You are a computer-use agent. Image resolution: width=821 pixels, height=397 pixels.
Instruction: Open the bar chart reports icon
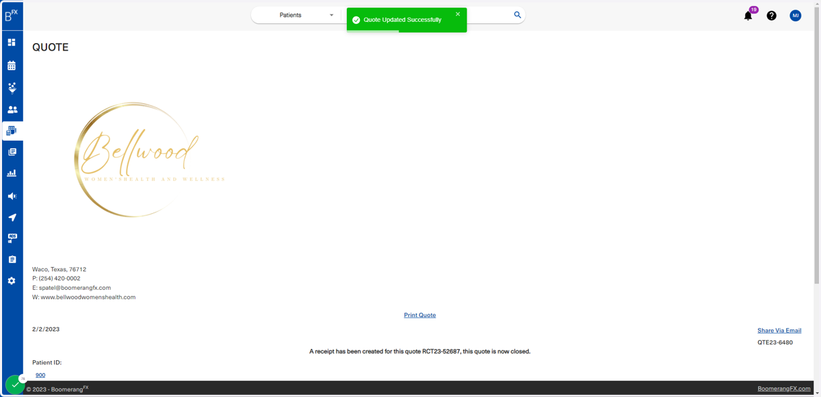click(x=12, y=174)
